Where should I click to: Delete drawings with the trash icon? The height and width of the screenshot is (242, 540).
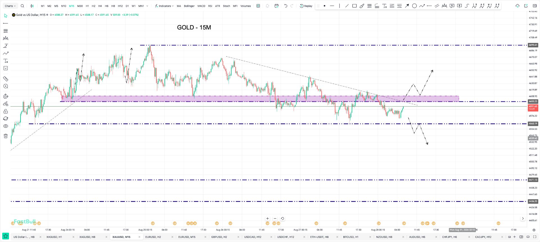pos(6,136)
